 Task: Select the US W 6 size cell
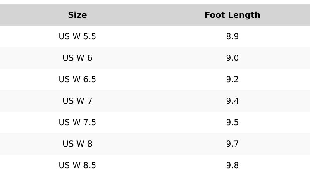click(x=77, y=58)
